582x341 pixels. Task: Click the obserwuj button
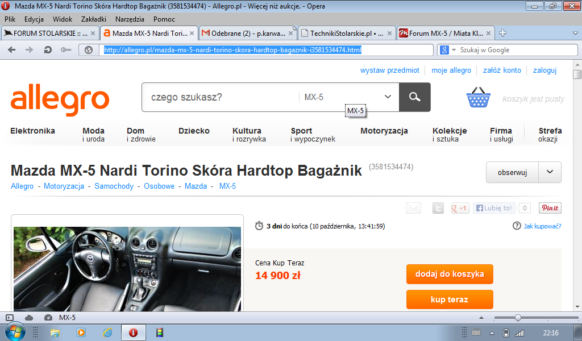click(x=512, y=172)
